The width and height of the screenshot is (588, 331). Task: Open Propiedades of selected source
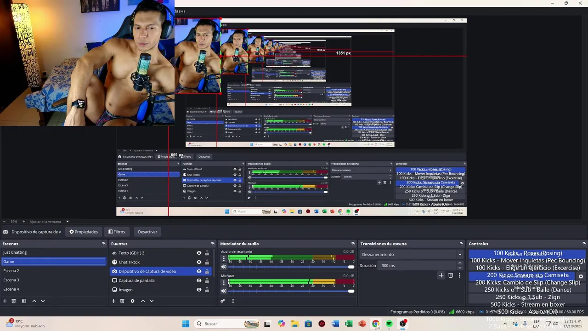coord(84,232)
